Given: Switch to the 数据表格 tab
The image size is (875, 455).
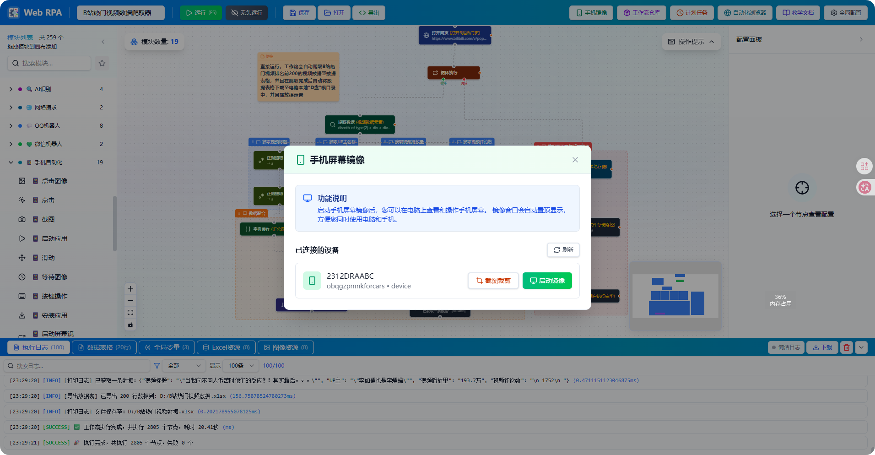Looking at the screenshot, I should [104, 347].
